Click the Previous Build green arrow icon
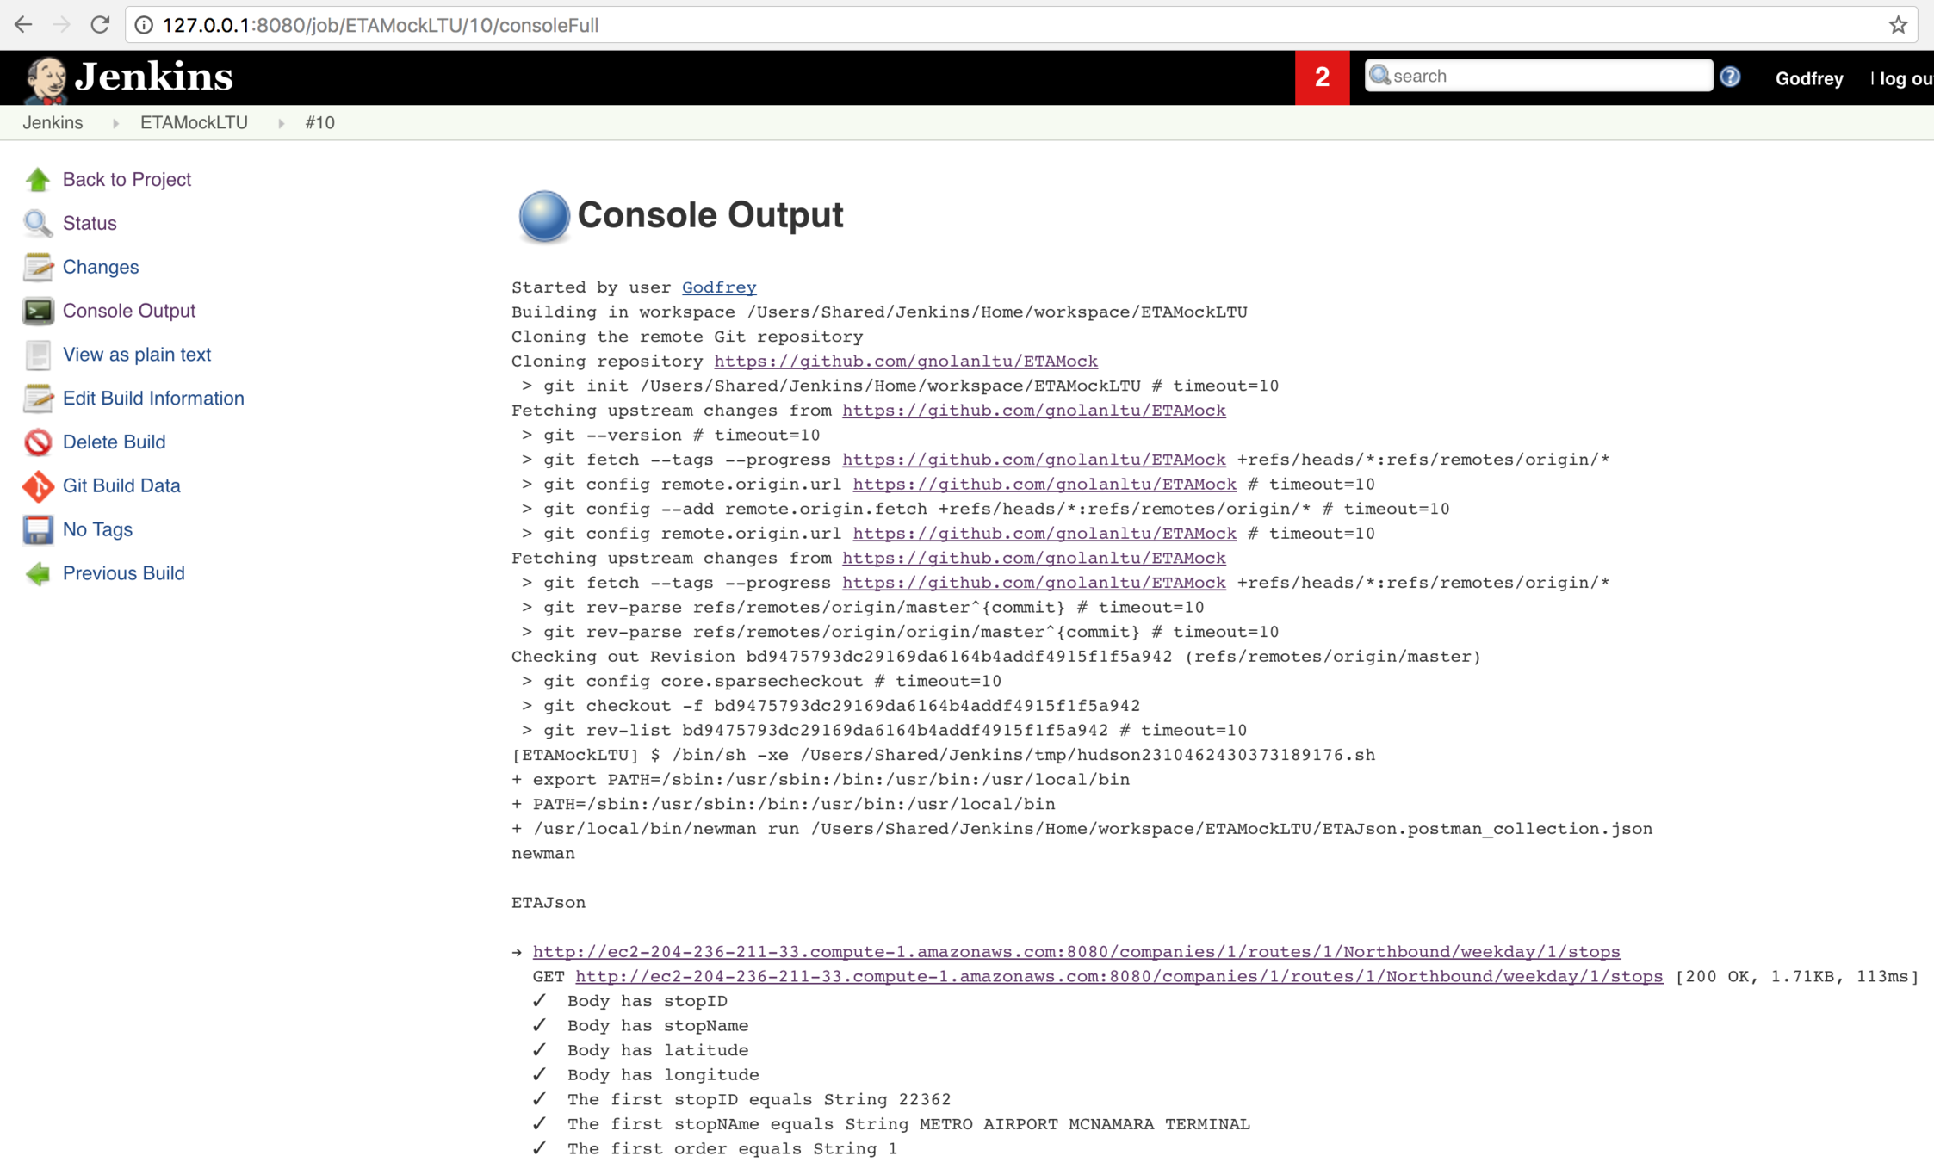The image size is (1934, 1162). [37, 574]
